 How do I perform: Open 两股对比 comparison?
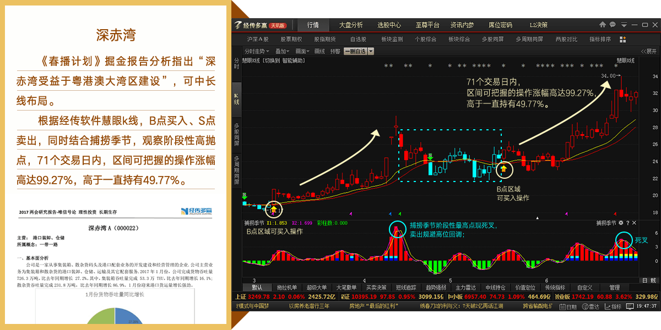(566, 40)
